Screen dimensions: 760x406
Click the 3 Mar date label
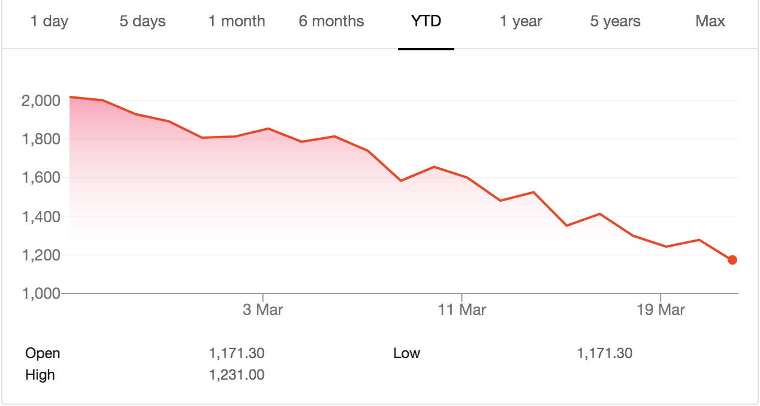click(x=263, y=310)
